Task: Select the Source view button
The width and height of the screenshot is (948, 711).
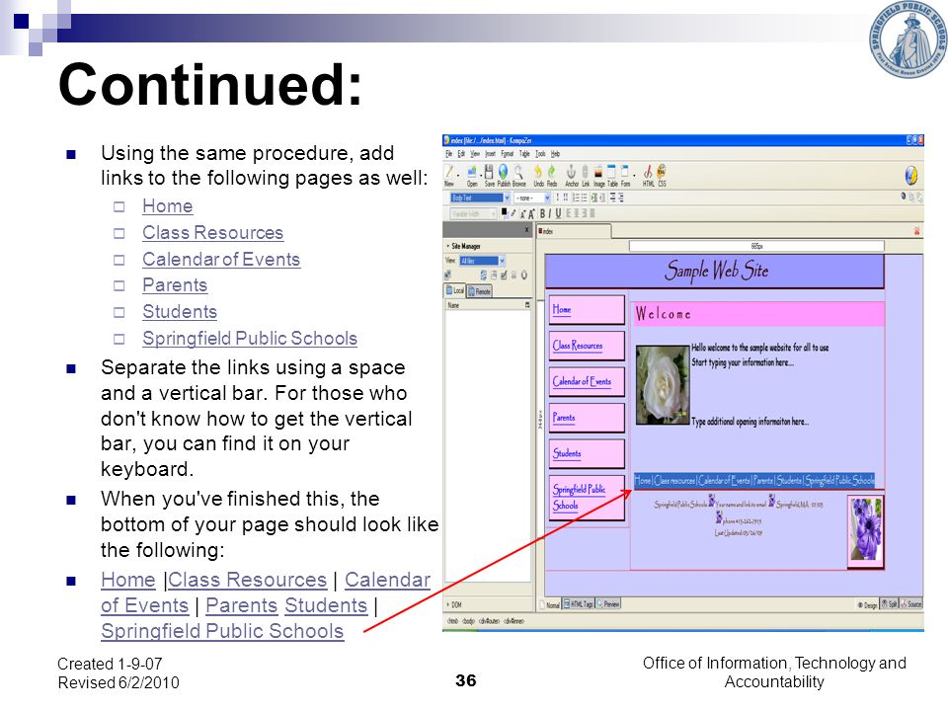Action: 910,604
